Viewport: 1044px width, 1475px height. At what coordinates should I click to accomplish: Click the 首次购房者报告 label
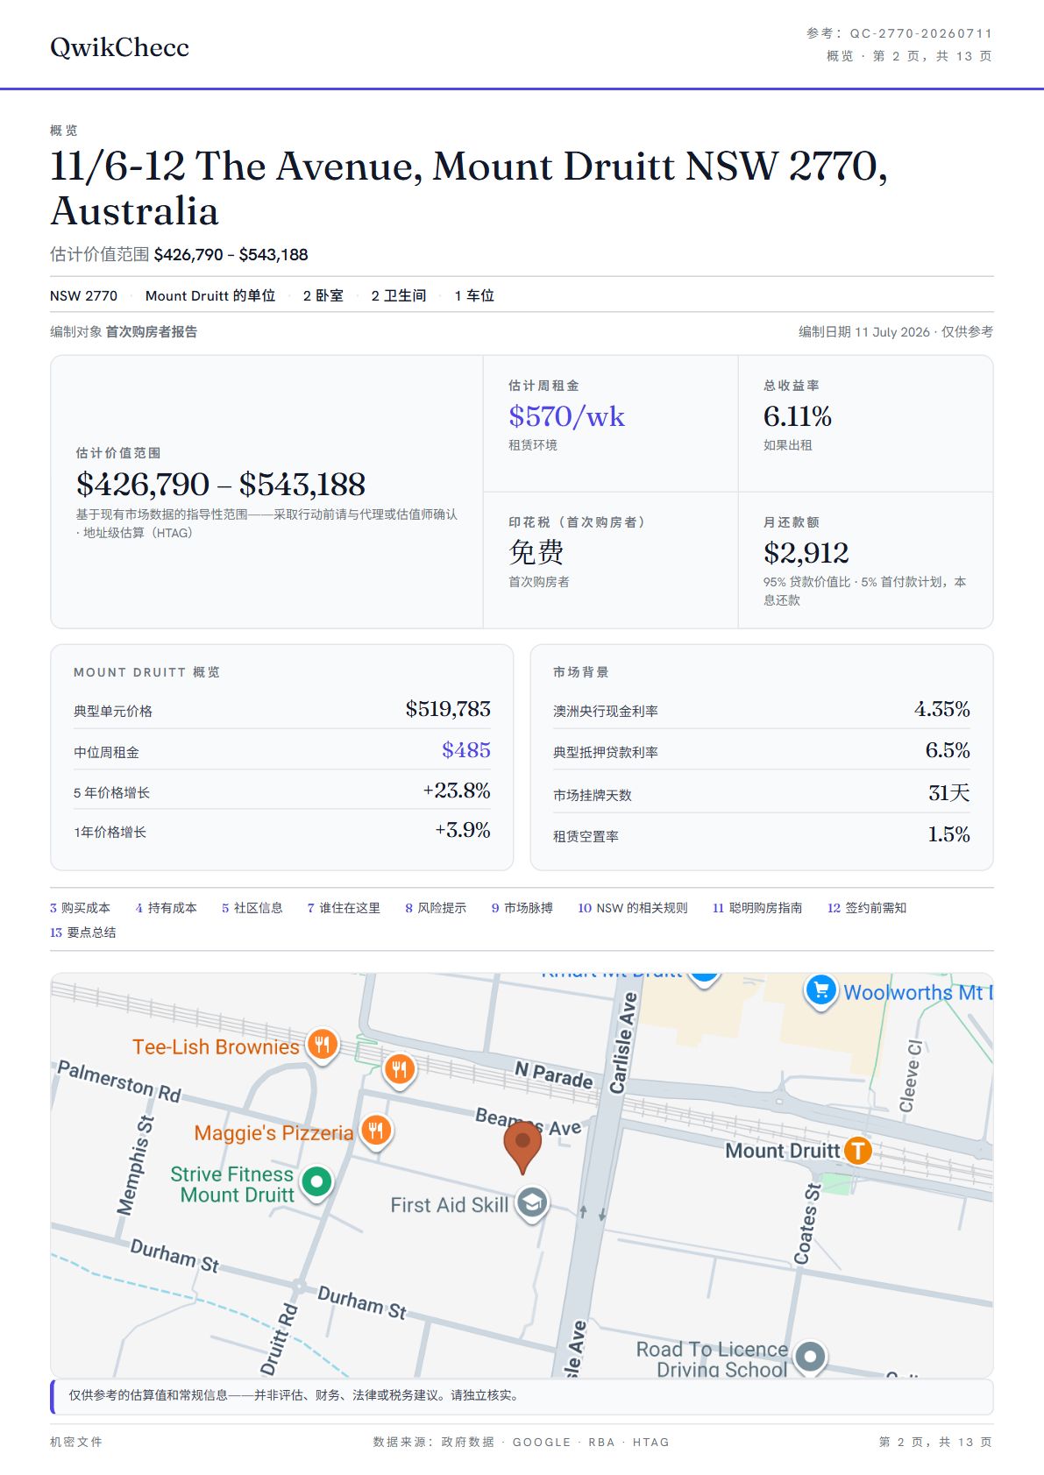tap(152, 331)
